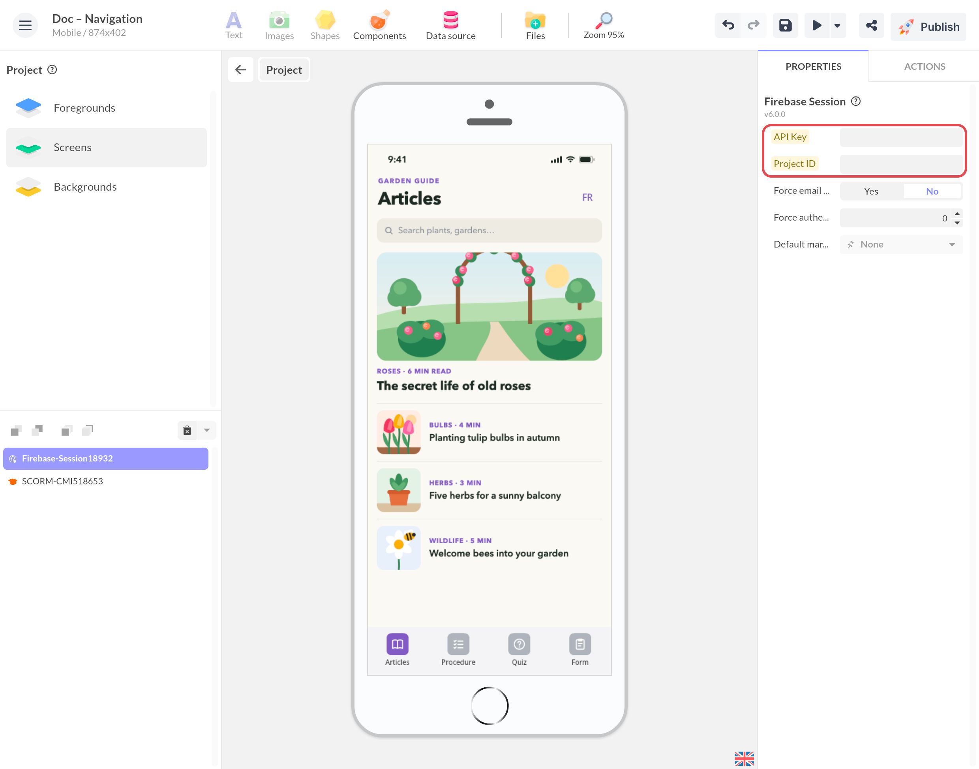
Task: Click the Project breadcrumb button
Action: tap(284, 69)
